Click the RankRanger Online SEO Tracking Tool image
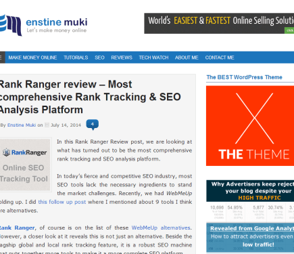The height and width of the screenshot is (254, 294). tap(25, 165)
